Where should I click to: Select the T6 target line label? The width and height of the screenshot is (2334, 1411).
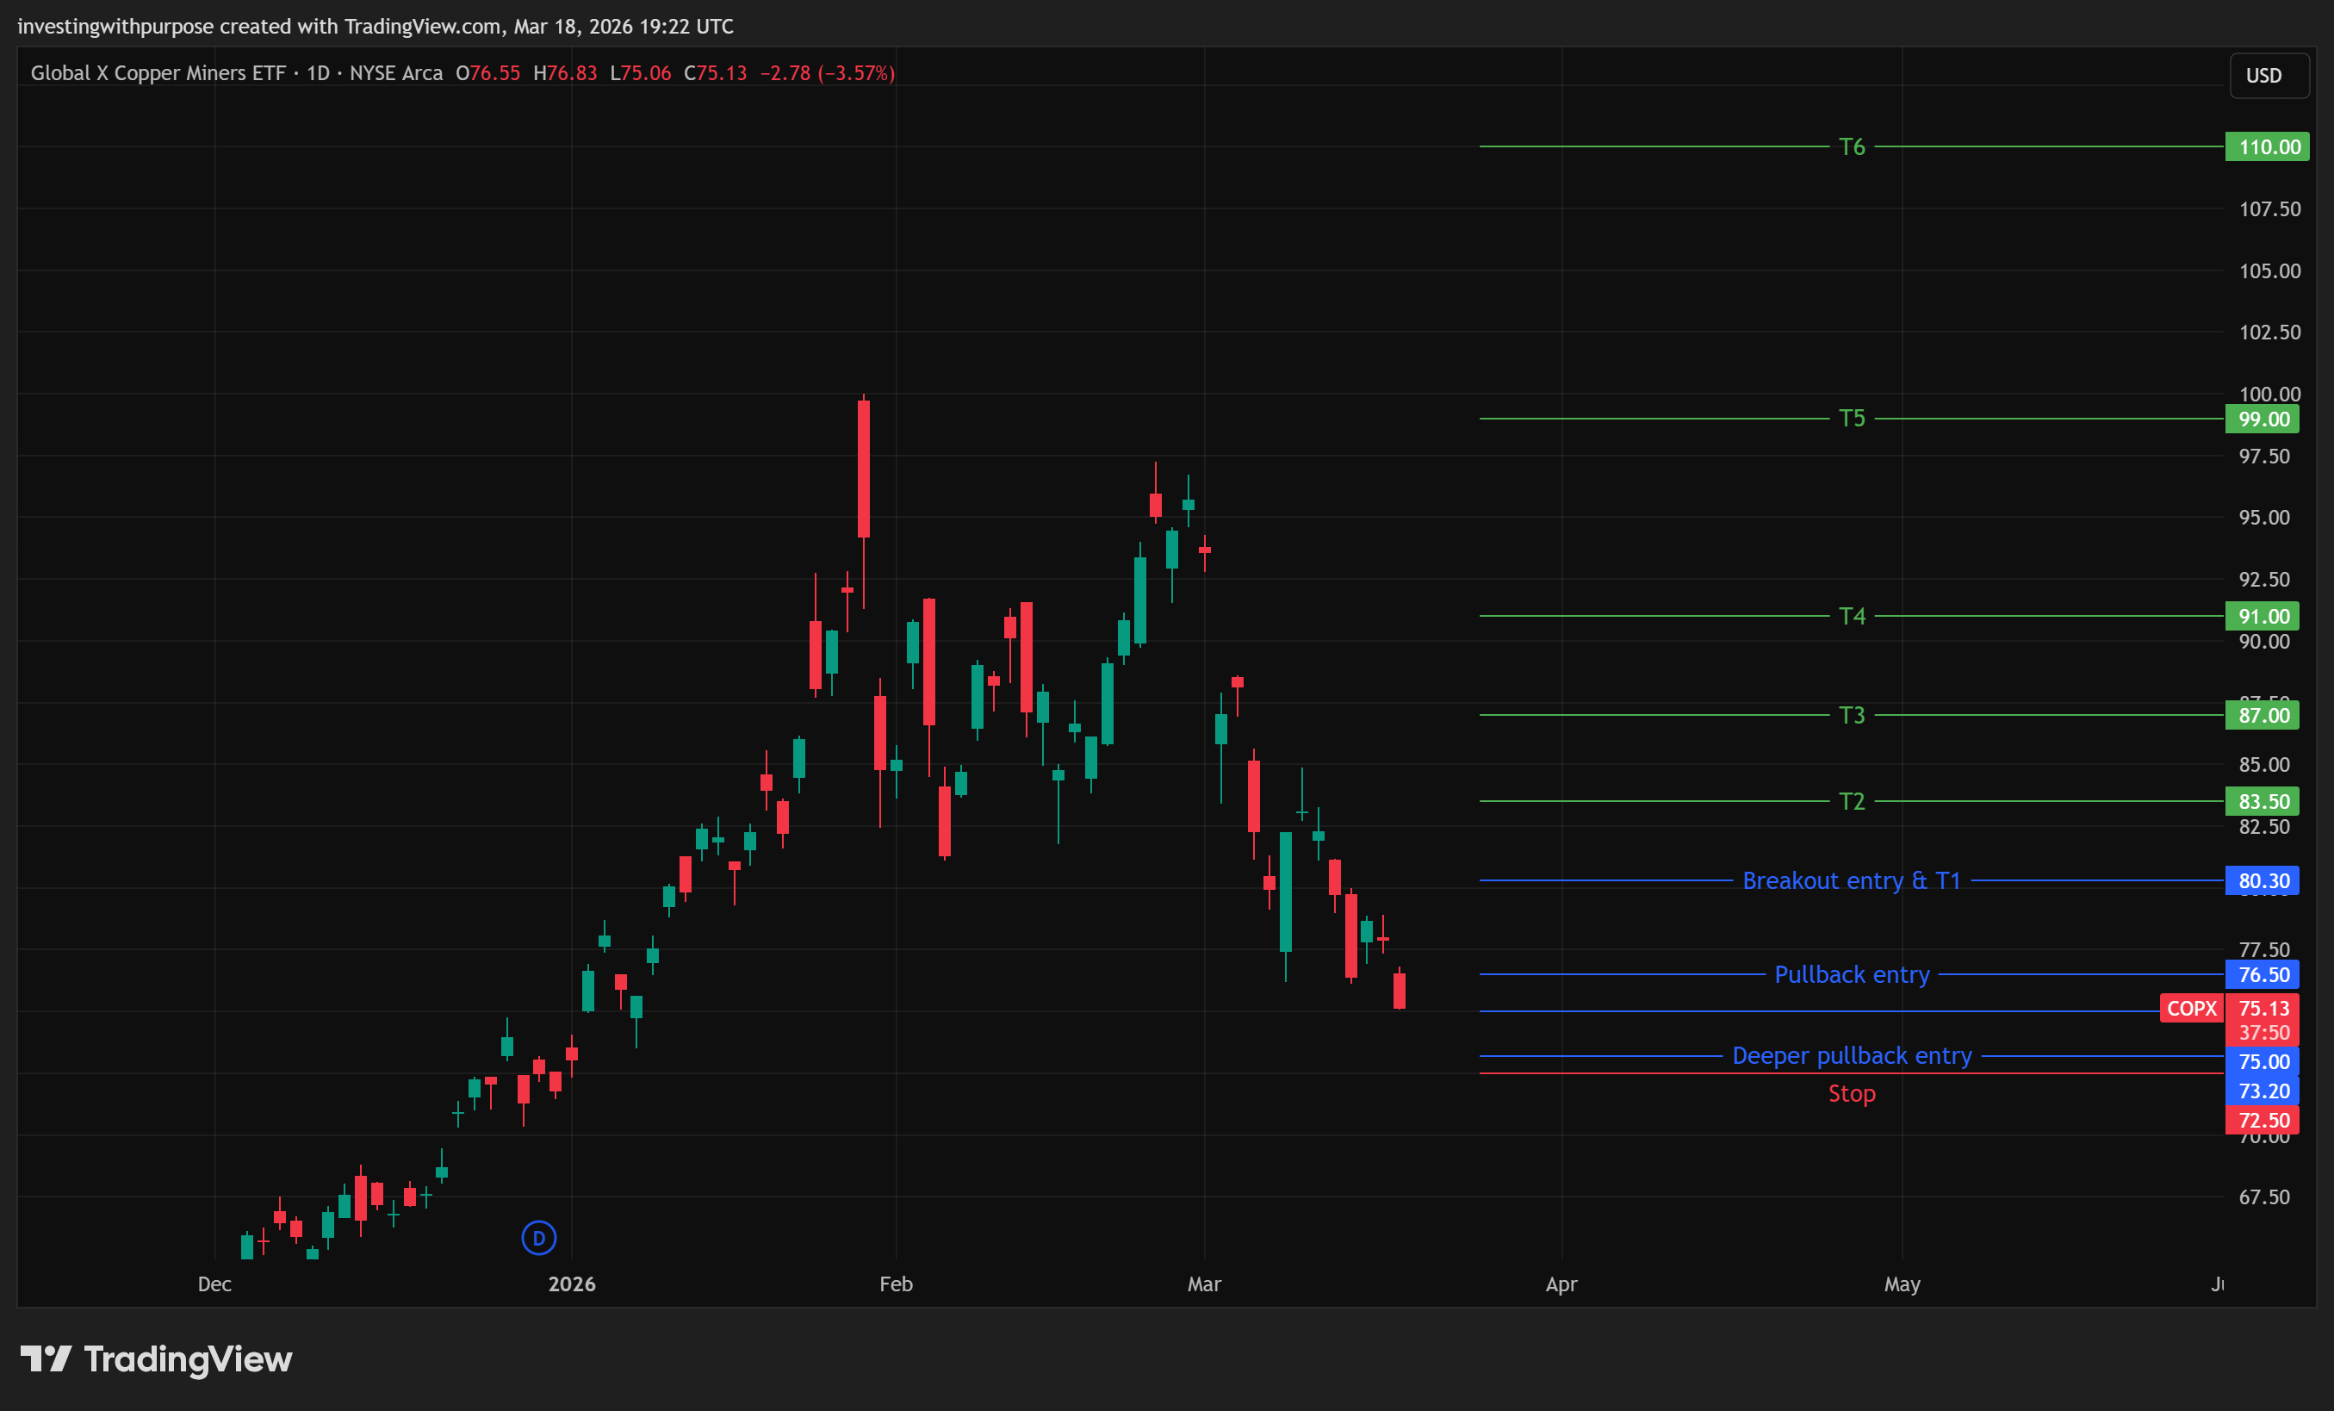tap(1851, 147)
